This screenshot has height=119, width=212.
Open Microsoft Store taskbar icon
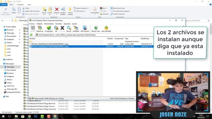pyautogui.click(x=23, y=116)
